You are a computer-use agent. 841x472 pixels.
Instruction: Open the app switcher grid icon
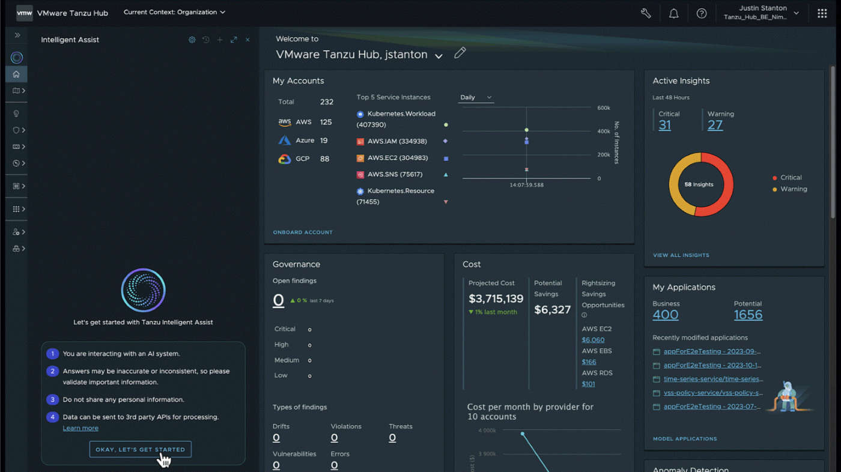pyautogui.click(x=822, y=13)
